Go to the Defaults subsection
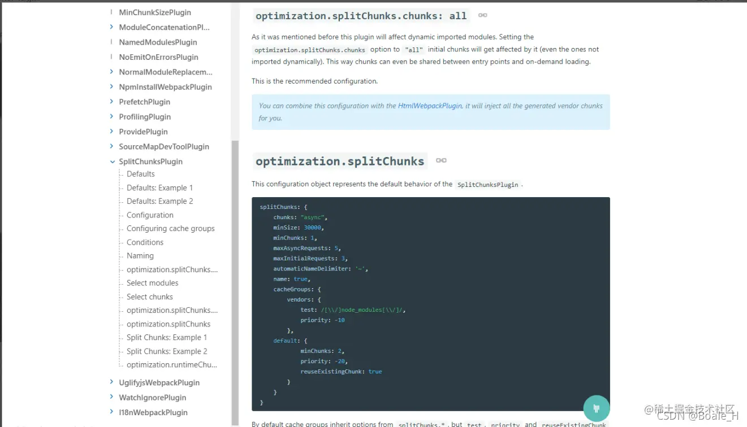 141,174
